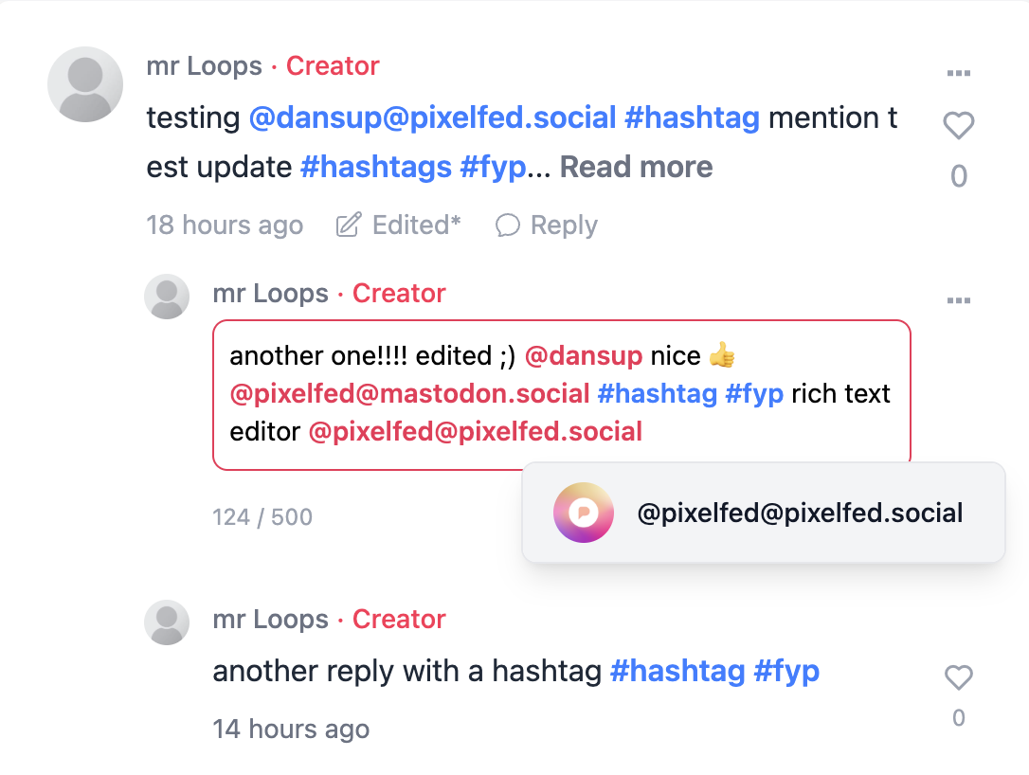Open @dansup@pixelfed.social mention in top comment
Image resolution: width=1029 pixels, height=775 pixels.
[433, 118]
